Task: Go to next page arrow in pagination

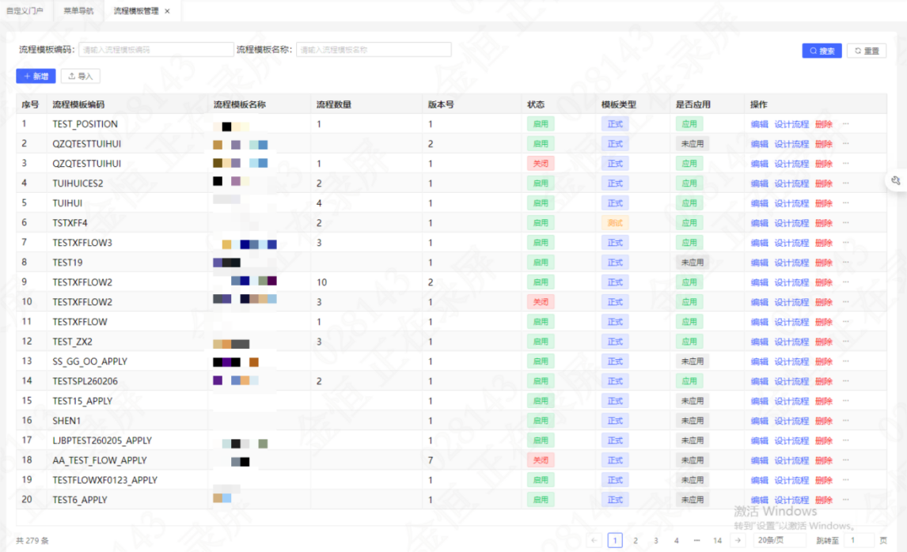Action: [738, 540]
